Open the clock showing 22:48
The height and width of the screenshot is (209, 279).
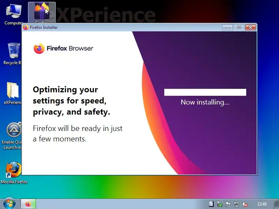coord(262,204)
